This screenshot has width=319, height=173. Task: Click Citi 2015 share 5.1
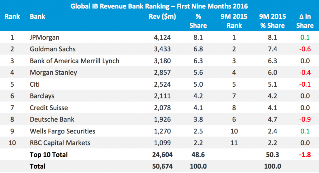273,84
